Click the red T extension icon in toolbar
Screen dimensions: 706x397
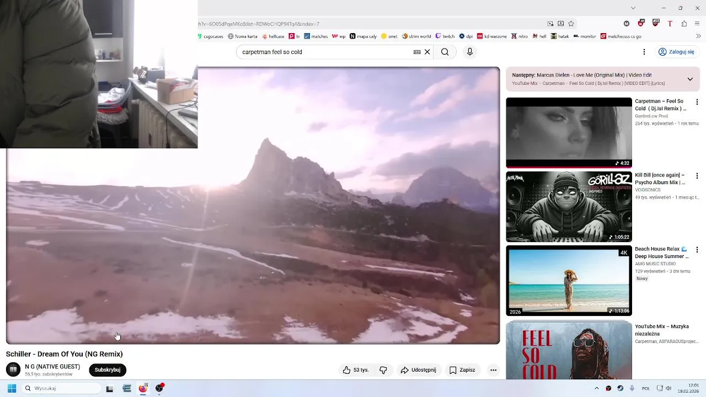[670, 24]
